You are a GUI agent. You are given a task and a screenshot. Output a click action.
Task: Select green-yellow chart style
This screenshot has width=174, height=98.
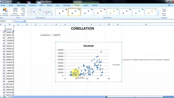pyautogui.click(x=113, y=12)
